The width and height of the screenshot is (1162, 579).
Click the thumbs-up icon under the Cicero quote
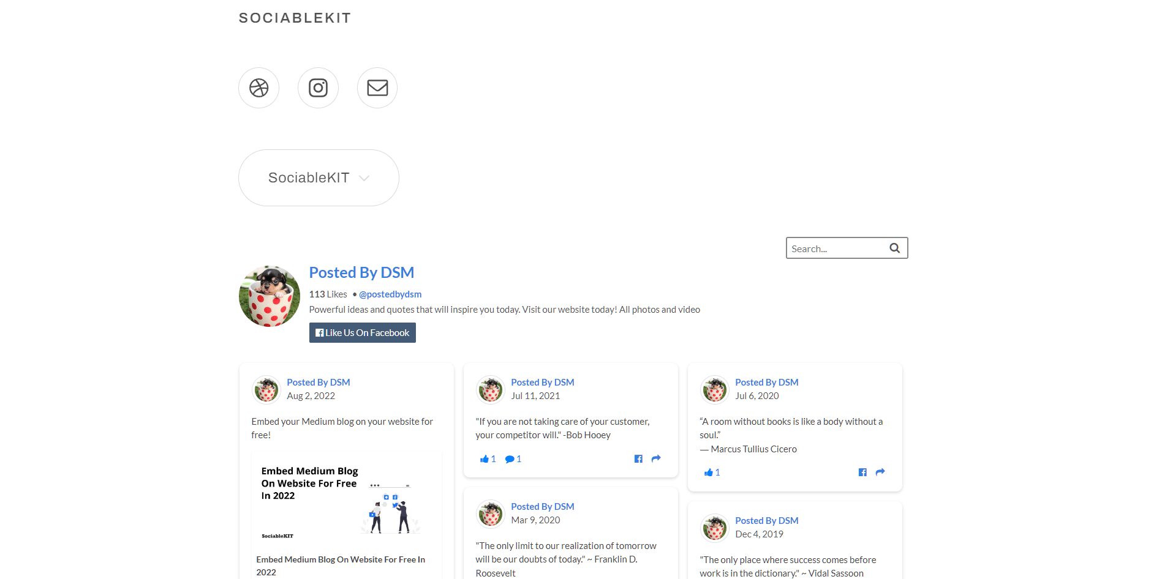pos(708,472)
